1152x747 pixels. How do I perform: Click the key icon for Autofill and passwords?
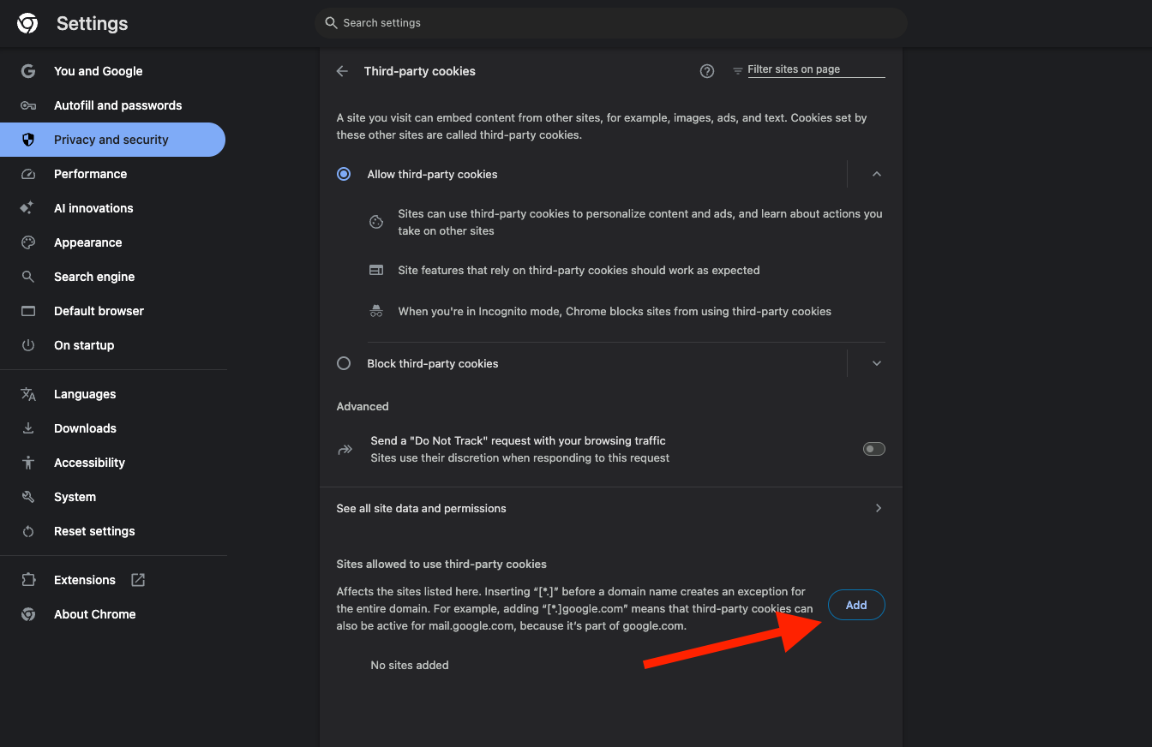28,105
